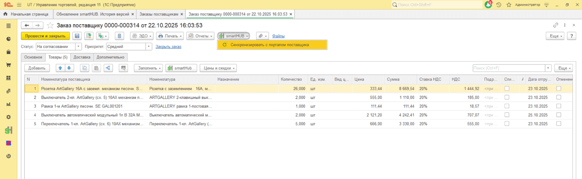Expand the Приоритет dropdown arrow

[x=149, y=47]
